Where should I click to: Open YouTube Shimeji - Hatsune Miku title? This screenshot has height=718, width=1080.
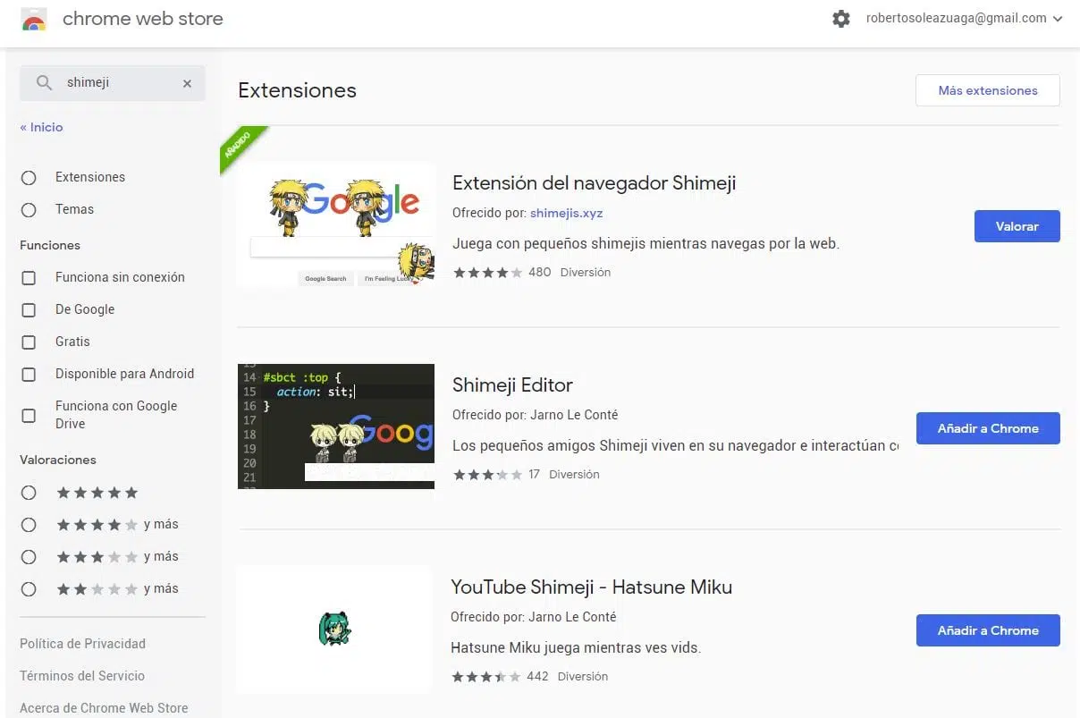tap(592, 587)
